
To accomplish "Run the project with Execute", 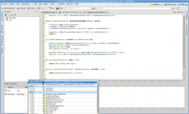I will pos(21,8).
